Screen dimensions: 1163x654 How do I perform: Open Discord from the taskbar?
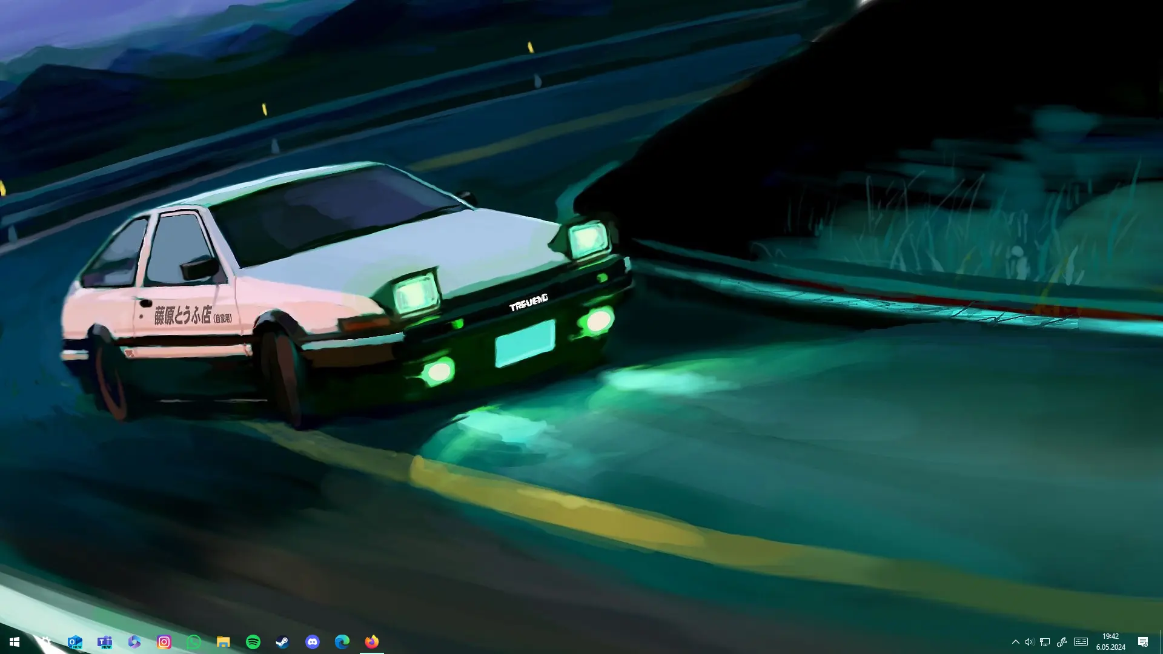(x=312, y=642)
